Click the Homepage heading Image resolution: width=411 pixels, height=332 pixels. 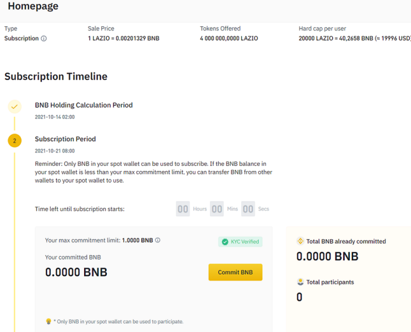(x=33, y=6)
